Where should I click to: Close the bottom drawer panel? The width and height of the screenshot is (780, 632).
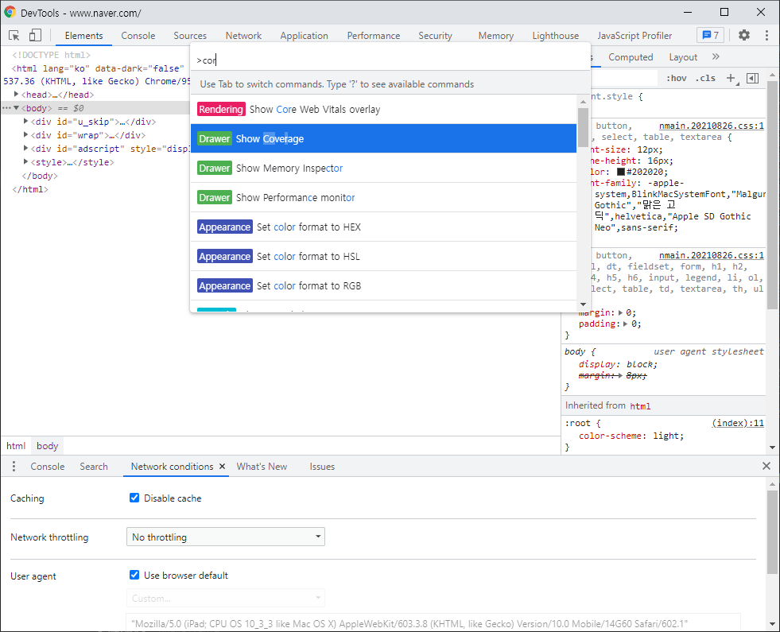pyautogui.click(x=766, y=466)
